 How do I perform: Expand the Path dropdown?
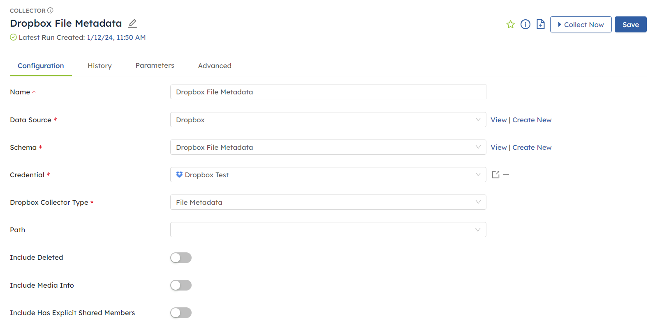coord(328,230)
